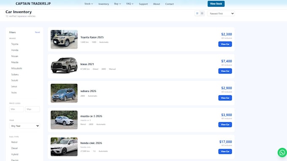View Car for honda civic 2026
Screen dimensions: 287x161
[x=225, y=151]
